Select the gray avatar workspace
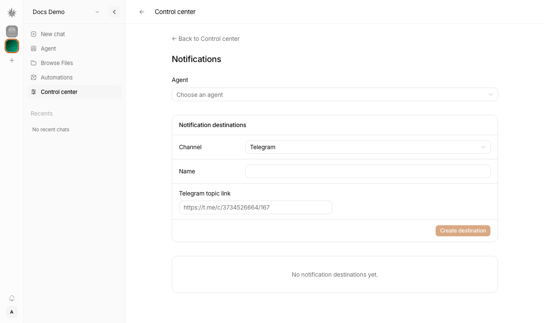Image resolution: width=544 pixels, height=323 pixels. [x=12, y=31]
